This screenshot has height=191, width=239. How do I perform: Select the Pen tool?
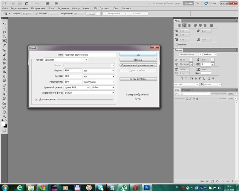4,85
